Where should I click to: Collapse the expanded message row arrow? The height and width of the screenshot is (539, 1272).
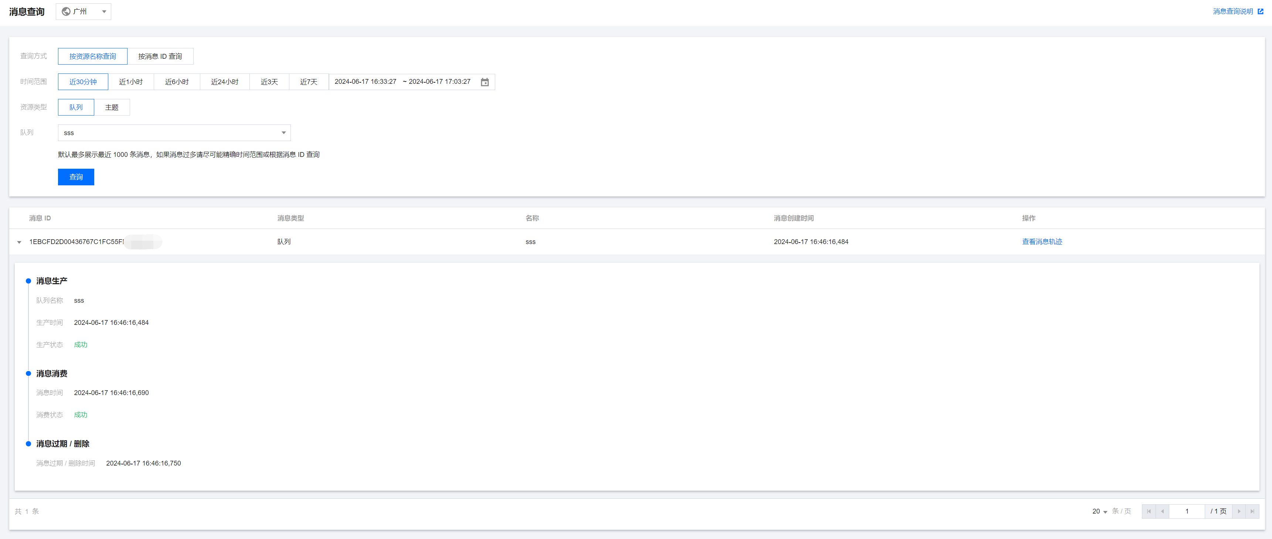[x=19, y=242]
